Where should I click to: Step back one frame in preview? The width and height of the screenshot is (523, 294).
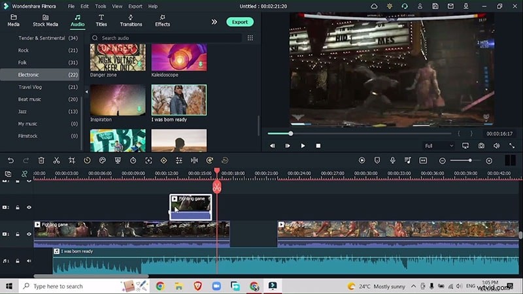tap(272, 146)
